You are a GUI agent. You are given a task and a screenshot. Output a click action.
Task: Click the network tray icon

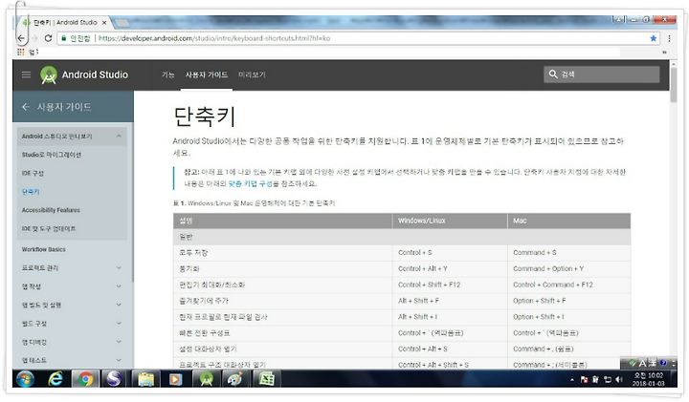[608, 380]
